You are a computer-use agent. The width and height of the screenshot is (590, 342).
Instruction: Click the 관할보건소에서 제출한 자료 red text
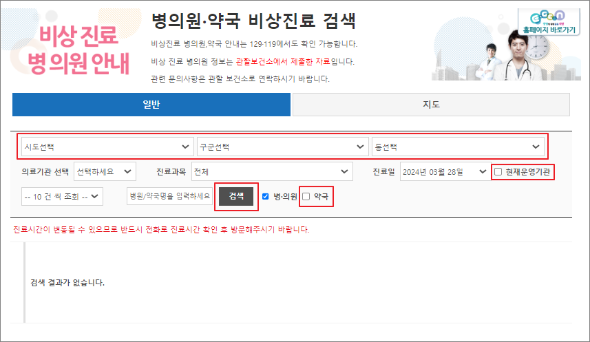283,61
